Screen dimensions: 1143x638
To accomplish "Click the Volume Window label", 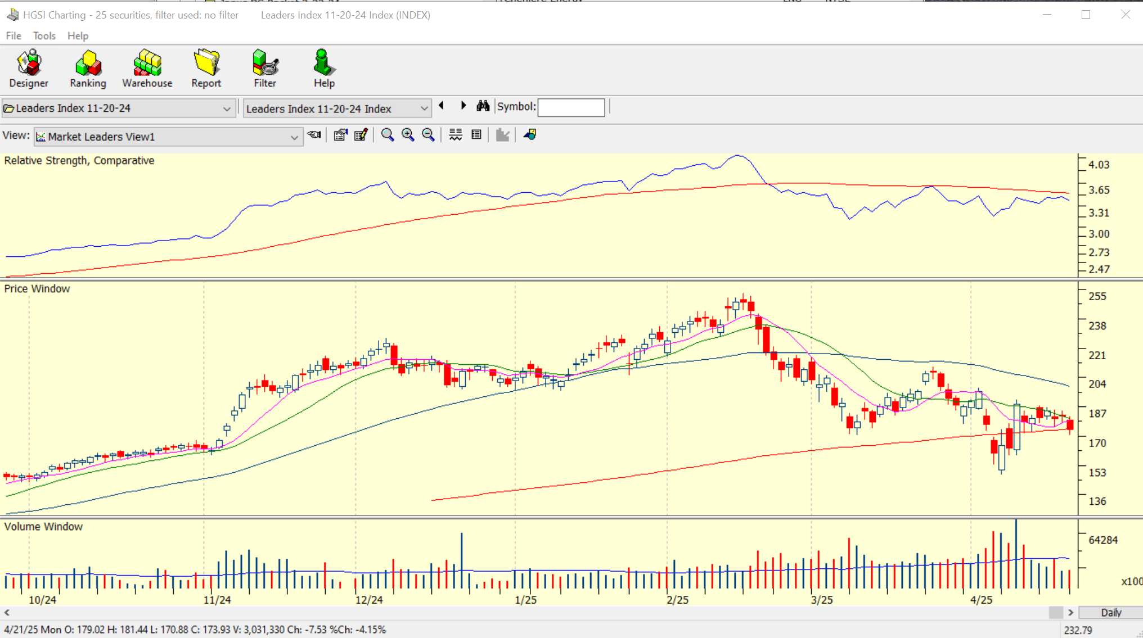I will (x=43, y=527).
